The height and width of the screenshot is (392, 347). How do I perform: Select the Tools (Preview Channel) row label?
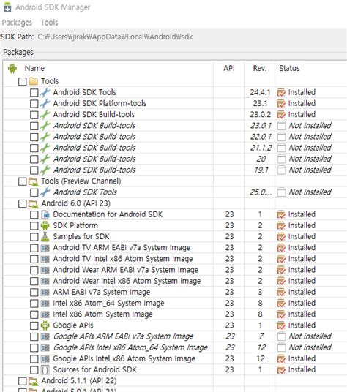click(81, 181)
